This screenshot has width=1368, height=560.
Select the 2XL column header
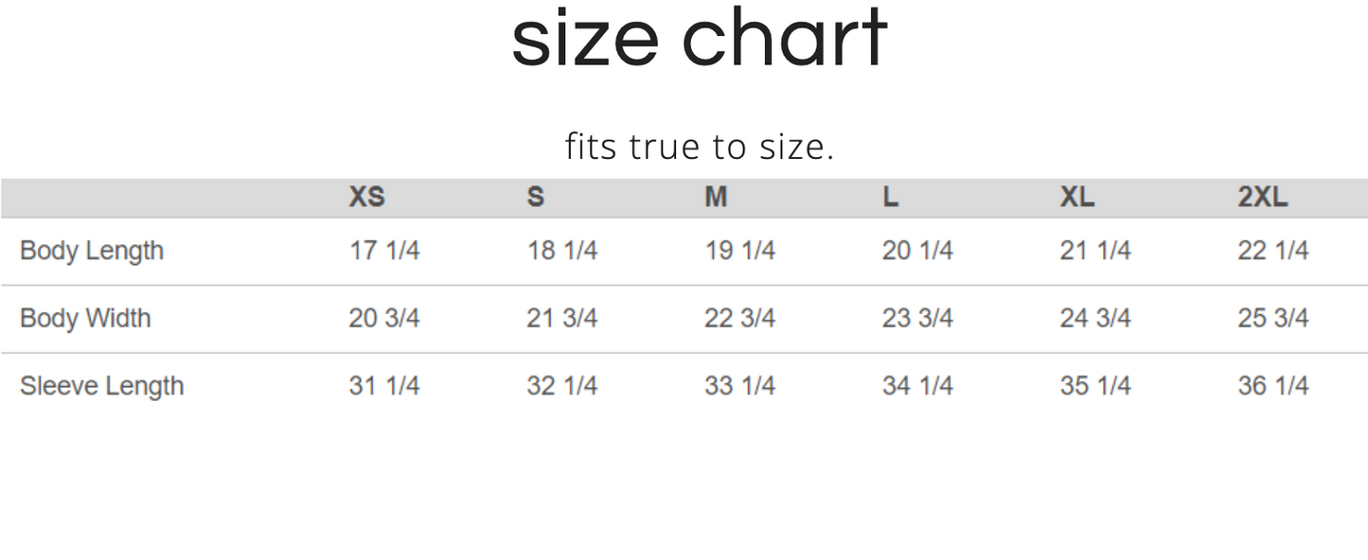tap(1263, 198)
